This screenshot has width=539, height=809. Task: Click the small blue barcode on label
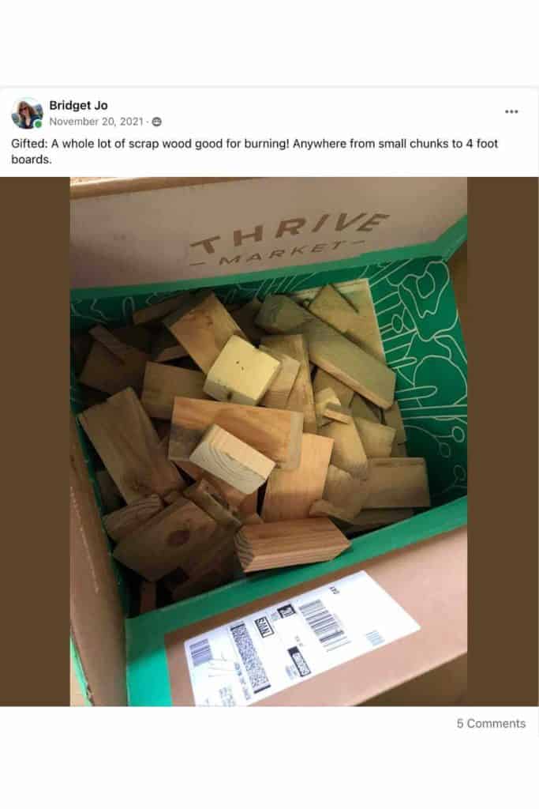tap(376, 638)
